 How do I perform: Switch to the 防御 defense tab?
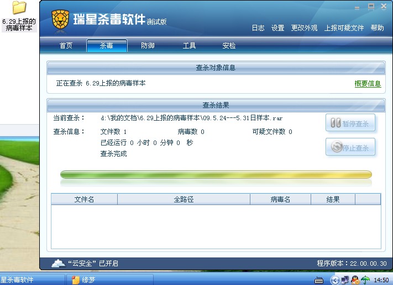click(148, 46)
